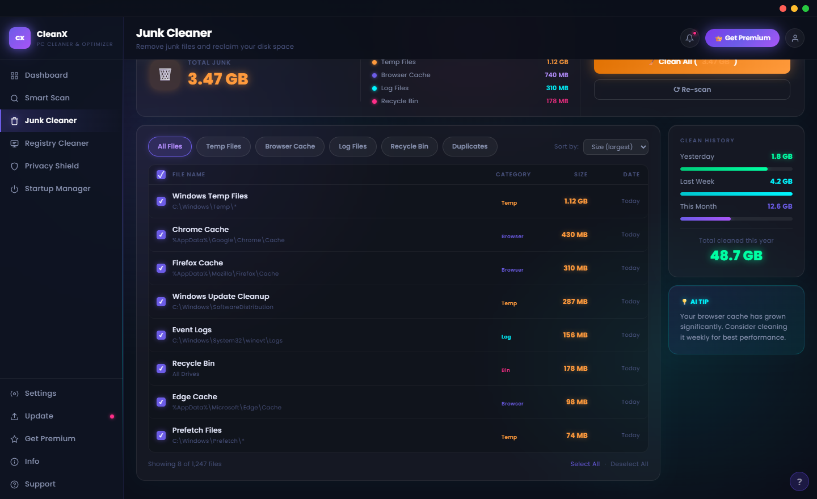Uncheck Edge Cache checkbox
Viewport: 817px width, 499px height.
[x=161, y=402]
